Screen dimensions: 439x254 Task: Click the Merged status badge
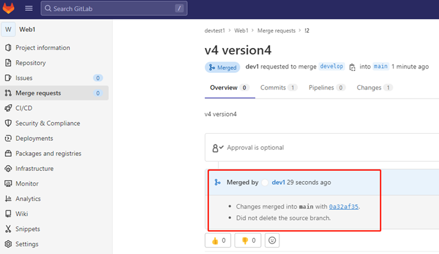222,67
